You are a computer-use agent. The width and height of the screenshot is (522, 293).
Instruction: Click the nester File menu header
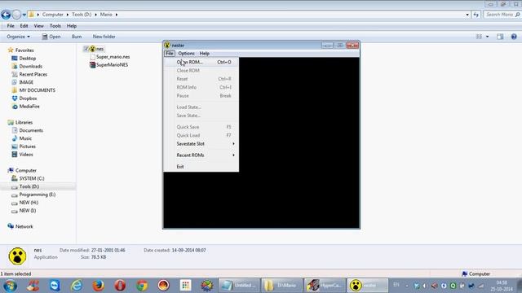pos(170,54)
